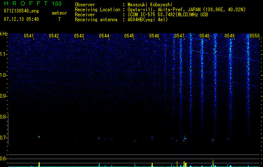The width and height of the screenshot is (263, 167).
Task: Click the 1.1 kHz frequency axis label
Action: (3, 54)
